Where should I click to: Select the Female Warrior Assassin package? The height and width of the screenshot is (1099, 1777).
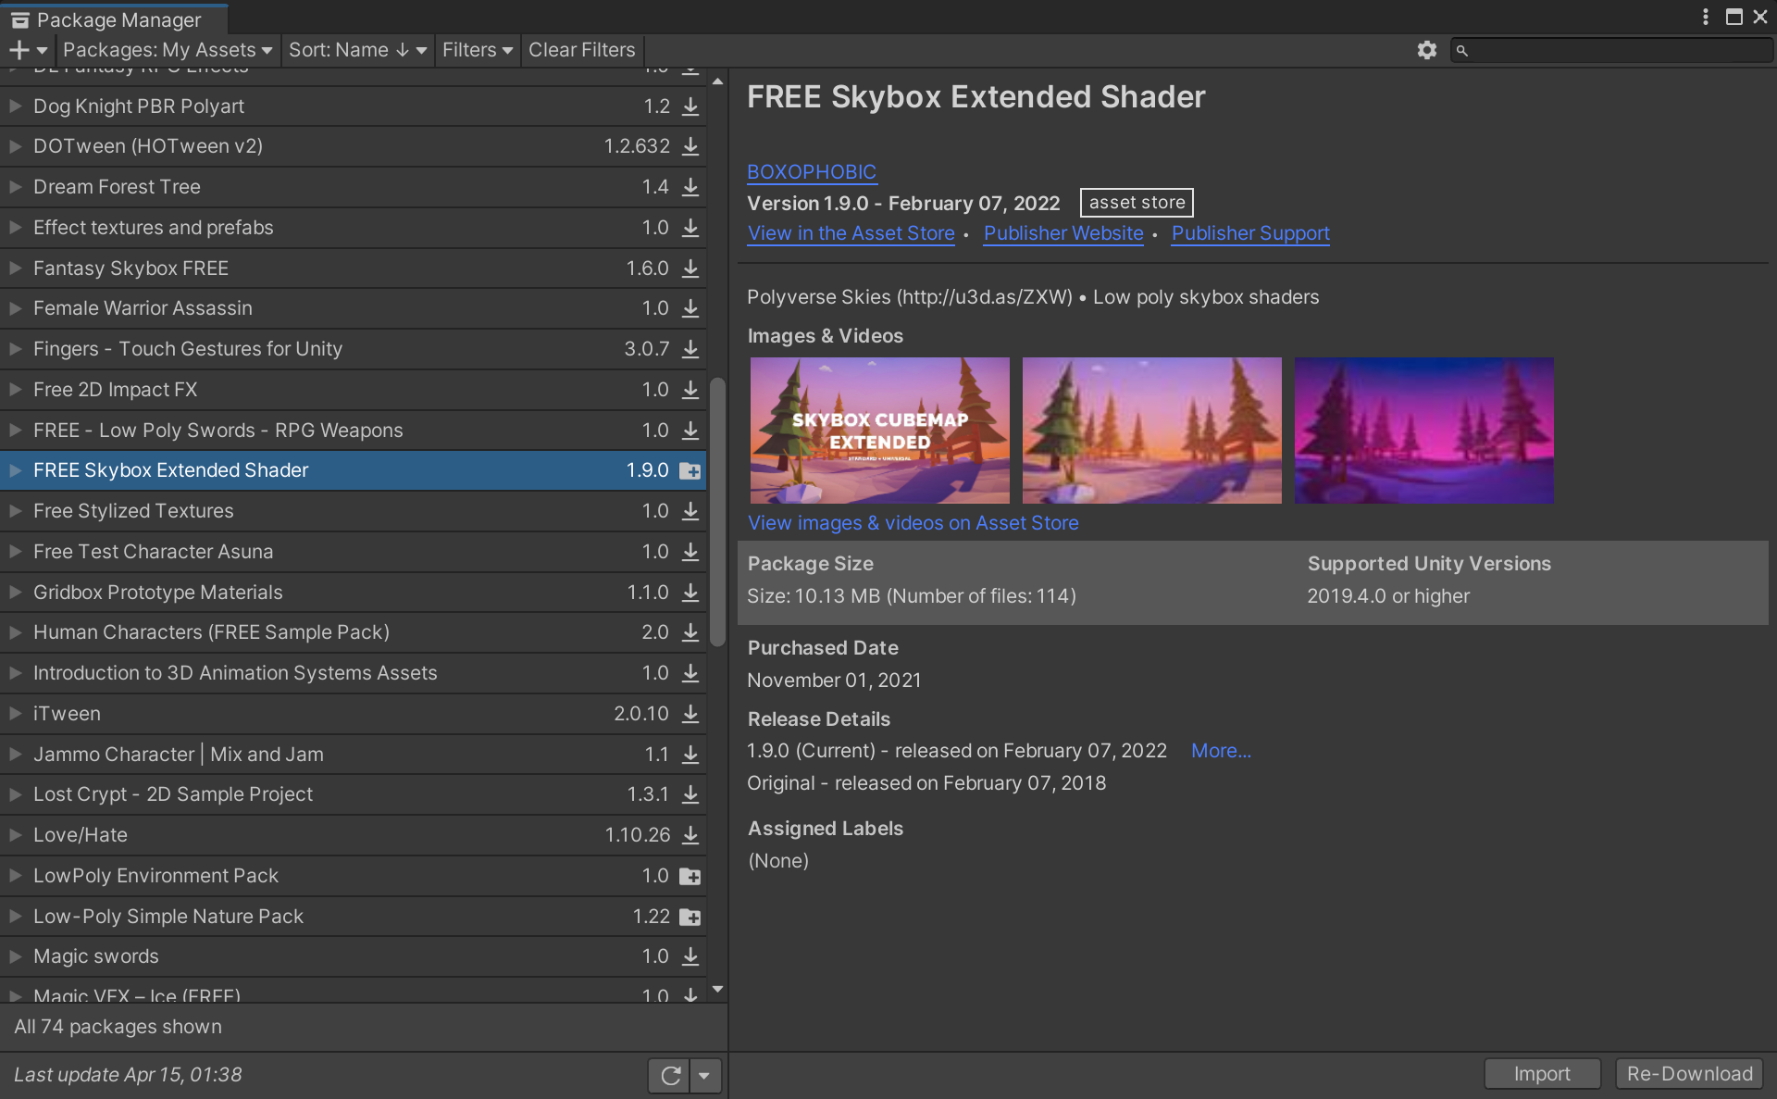353,308
